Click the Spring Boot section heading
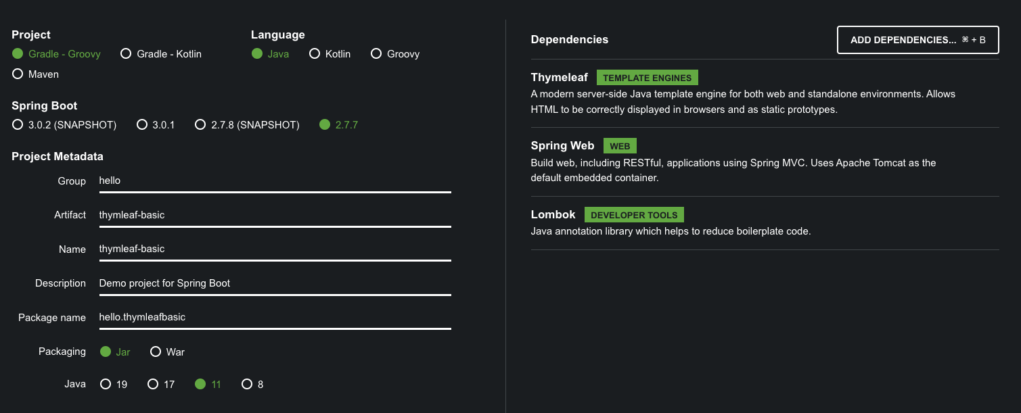Image resolution: width=1021 pixels, height=413 pixels. 45,106
